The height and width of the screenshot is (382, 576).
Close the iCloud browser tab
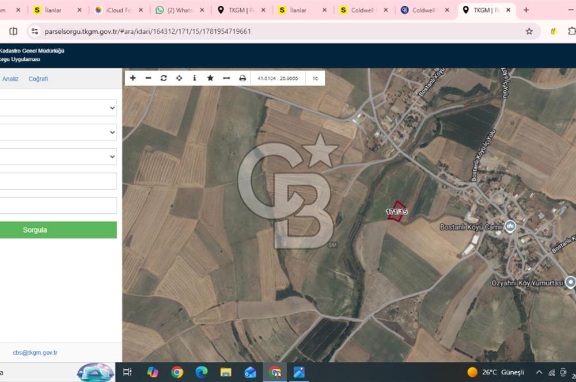pyautogui.click(x=141, y=10)
